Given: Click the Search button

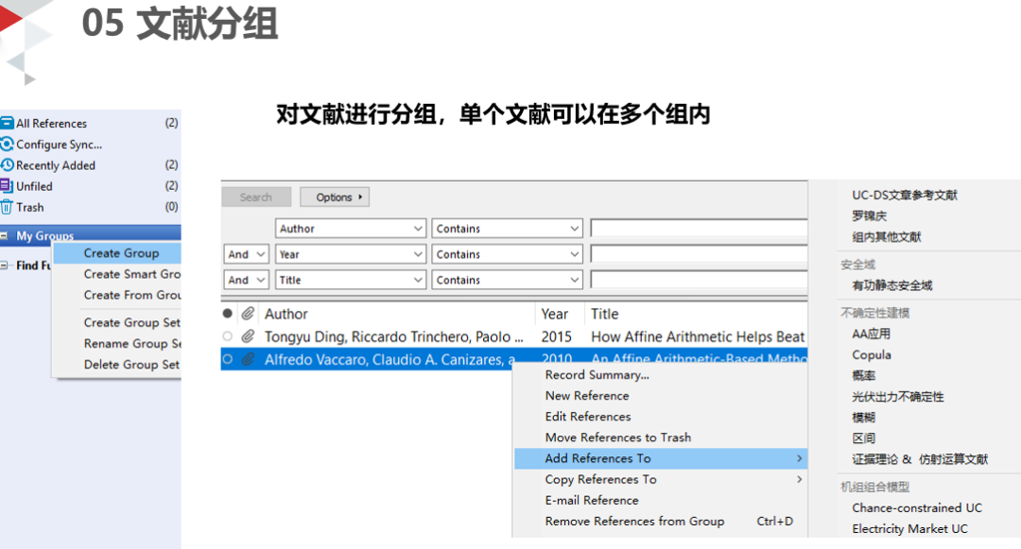Looking at the screenshot, I should 256,197.
